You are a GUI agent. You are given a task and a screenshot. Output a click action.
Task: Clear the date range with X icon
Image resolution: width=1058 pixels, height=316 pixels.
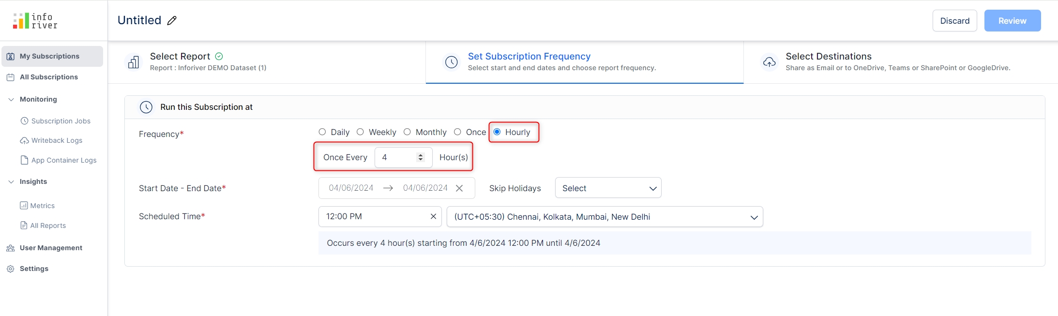(459, 188)
